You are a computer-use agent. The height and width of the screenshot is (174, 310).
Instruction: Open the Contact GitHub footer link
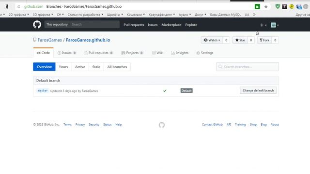[x=212, y=125]
